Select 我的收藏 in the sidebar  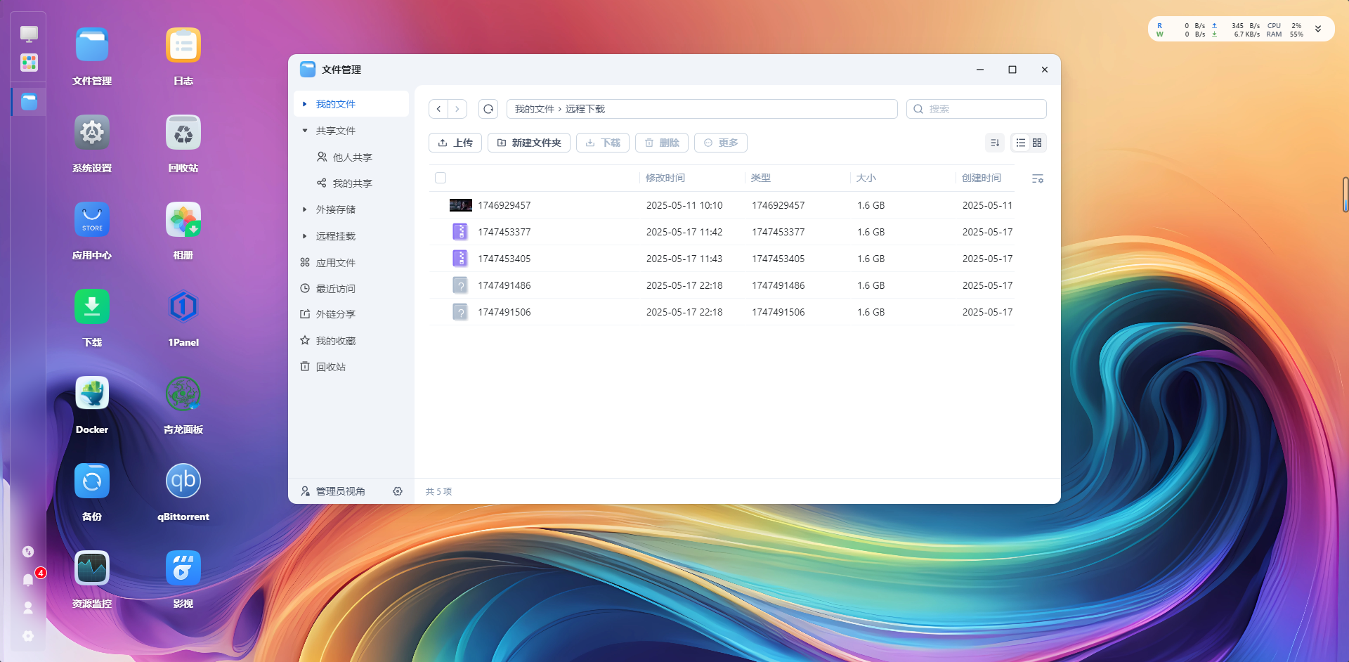[335, 341]
